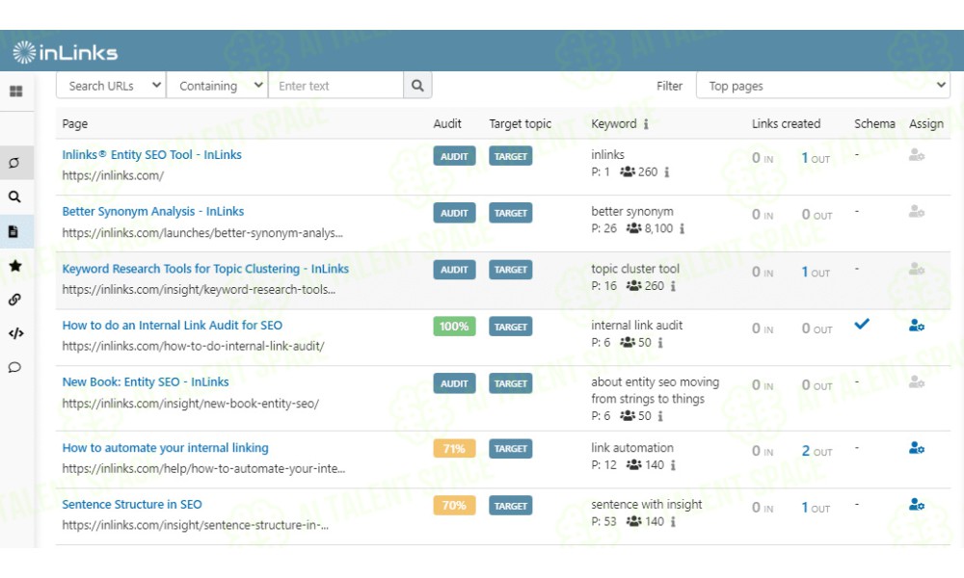Click 2 OUT links for automate internal linking
Image resolution: width=964 pixels, height=578 pixels.
click(817, 451)
